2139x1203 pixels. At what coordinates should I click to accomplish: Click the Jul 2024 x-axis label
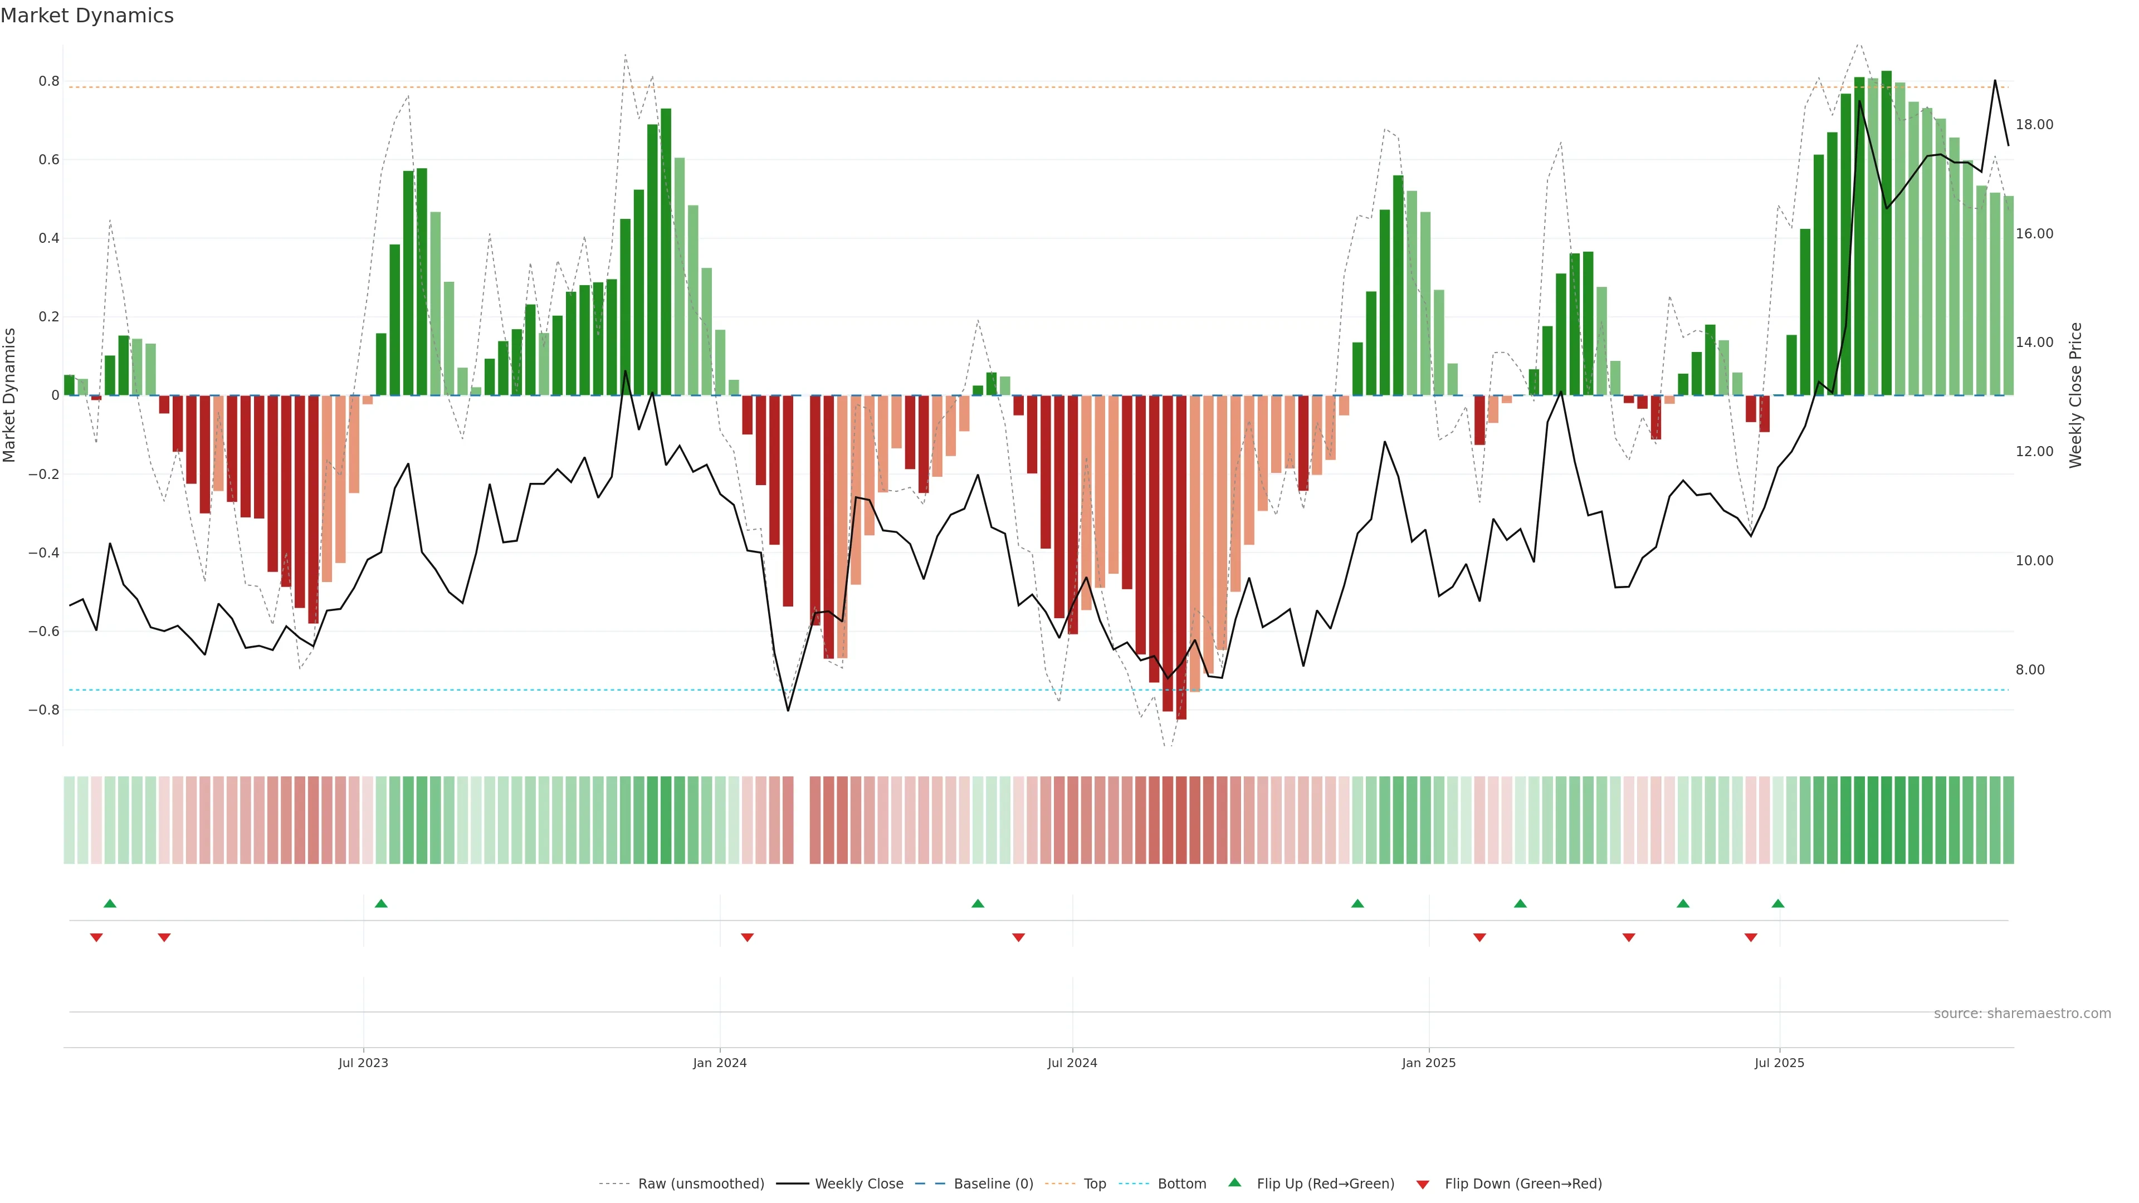click(1072, 1063)
